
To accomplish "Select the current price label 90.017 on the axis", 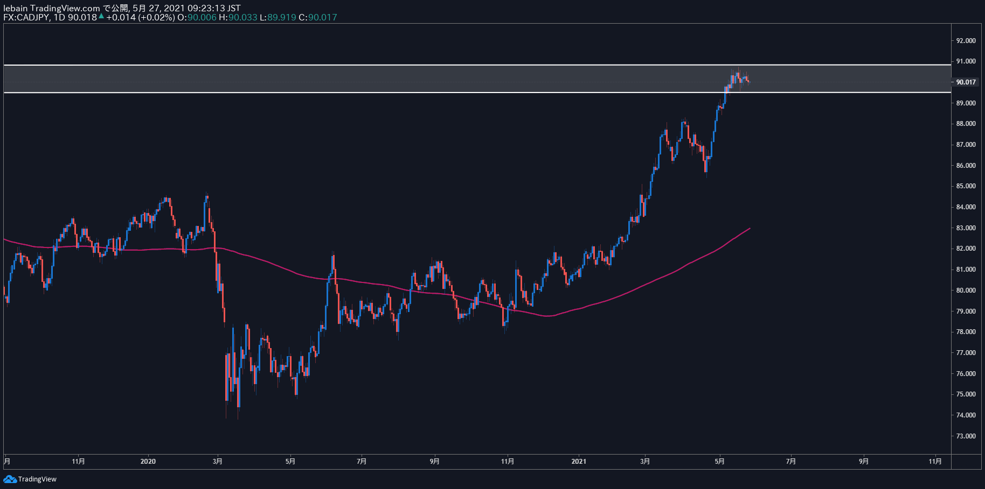I will click(966, 82).
